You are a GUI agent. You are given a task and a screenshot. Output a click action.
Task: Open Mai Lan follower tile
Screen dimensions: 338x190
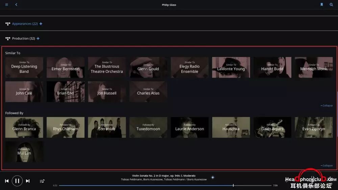pos(24,152)
